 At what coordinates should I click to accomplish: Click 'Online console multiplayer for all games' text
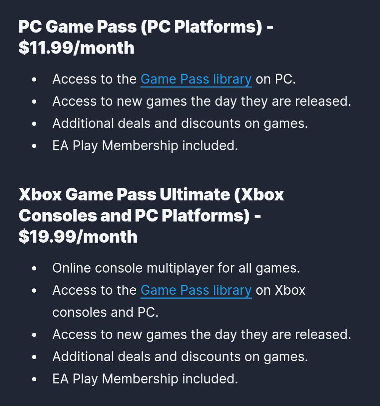point(176,268)
